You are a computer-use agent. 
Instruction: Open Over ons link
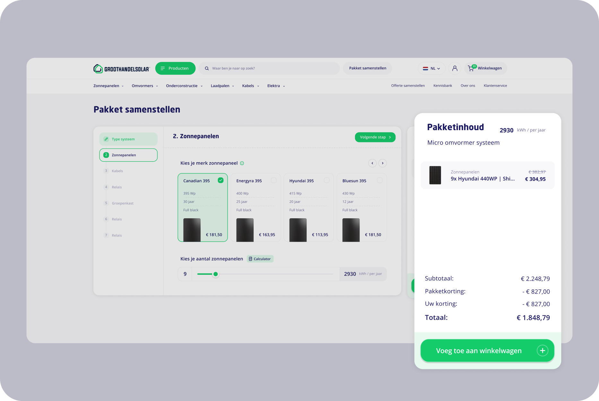[x=468, y=86]
